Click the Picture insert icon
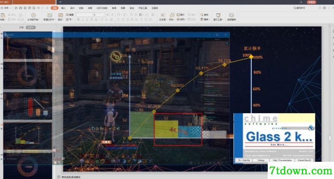Viewport: 334px width, 179px height. [x=178, y=15]
